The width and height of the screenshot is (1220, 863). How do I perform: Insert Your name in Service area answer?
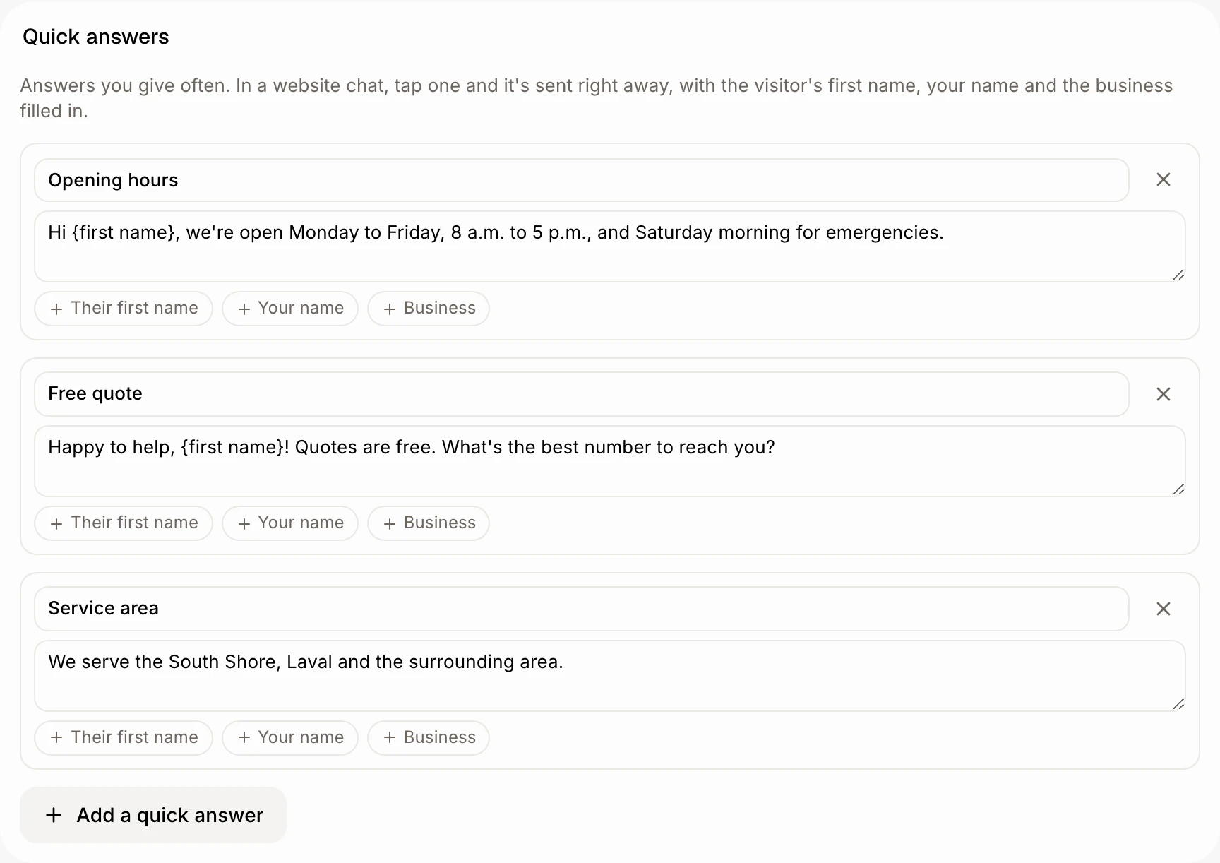point(290,738)
